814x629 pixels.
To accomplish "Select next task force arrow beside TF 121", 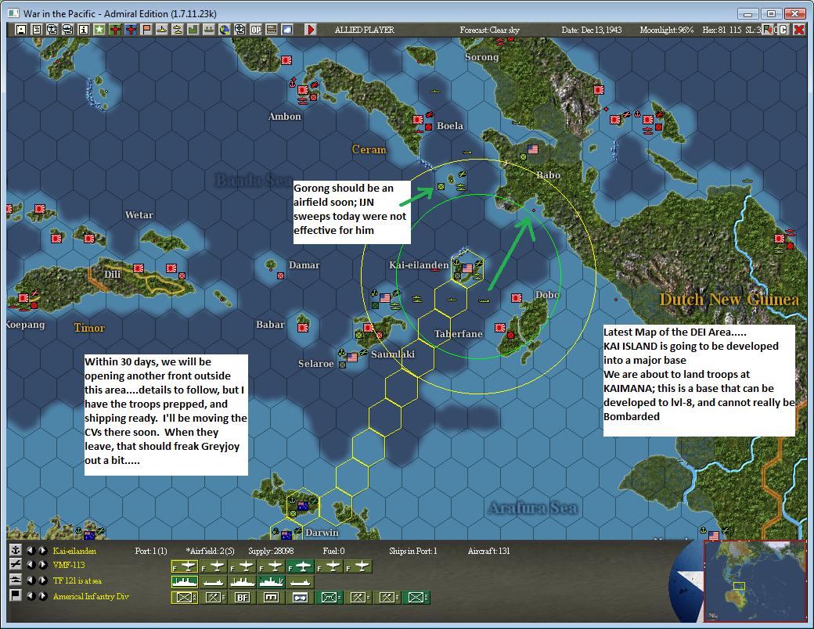I will (x=42, y=580).
